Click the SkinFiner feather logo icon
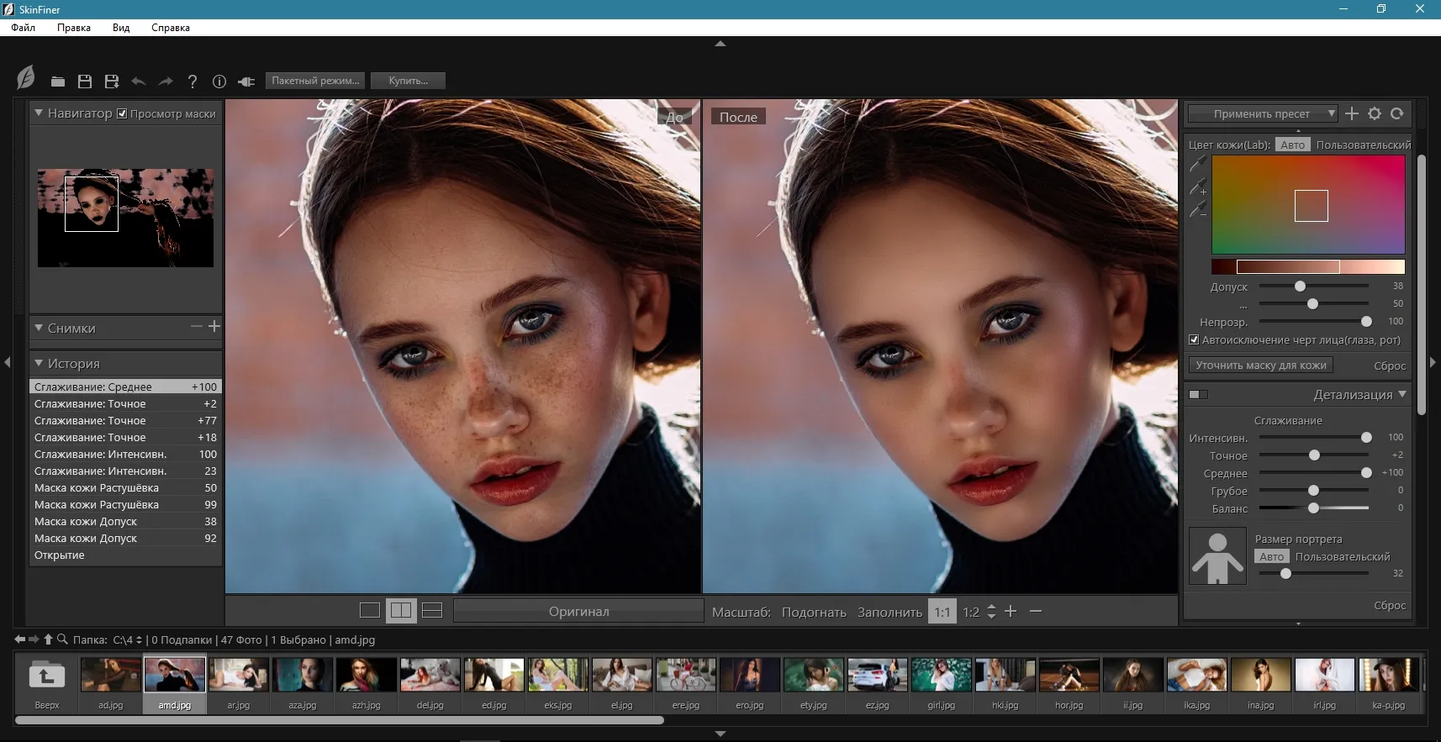Image resolution: width=1441 pixels, height=742 pixels. 26,77
